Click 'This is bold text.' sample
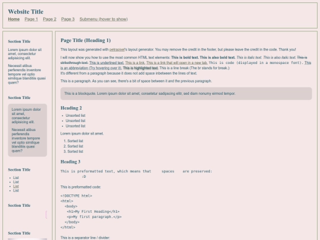This screenshot has height=240, width=320. tap(185, 57)
